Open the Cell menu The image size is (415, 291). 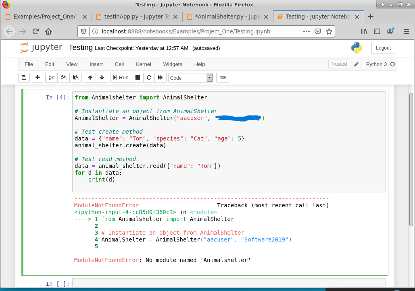pos(119,64)
